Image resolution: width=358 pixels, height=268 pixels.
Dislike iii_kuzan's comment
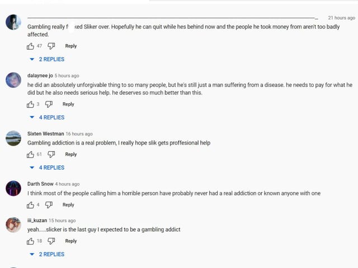click(x=51, y=241)
